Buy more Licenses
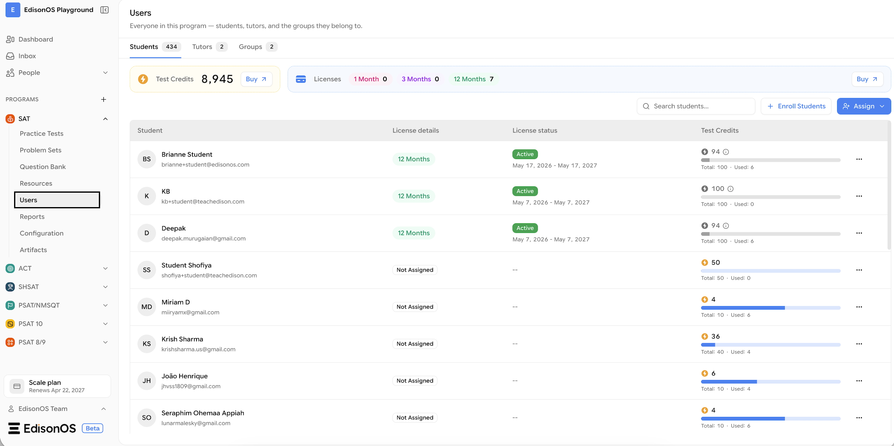The width and height of the screenshot is (894, 446). (867, 79)
